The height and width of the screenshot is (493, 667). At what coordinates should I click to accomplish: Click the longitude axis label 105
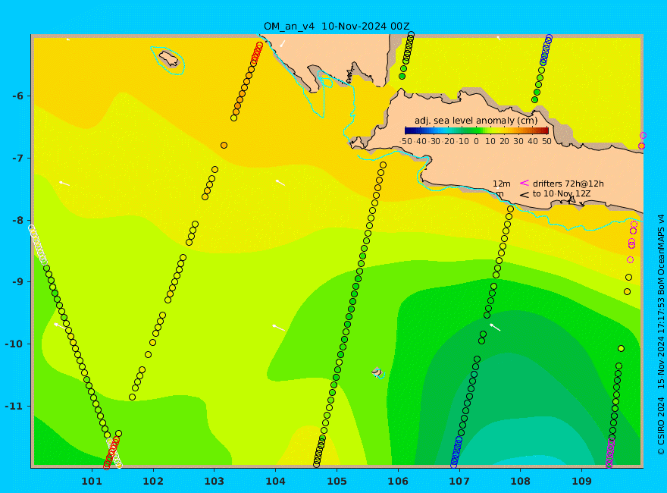(x=337, y=482)
